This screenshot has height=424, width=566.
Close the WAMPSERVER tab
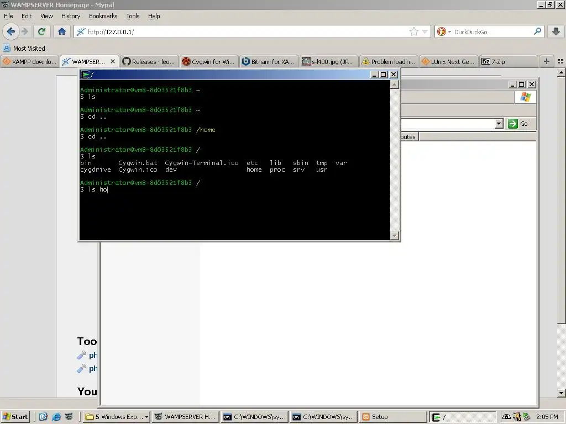click(113, 62)
